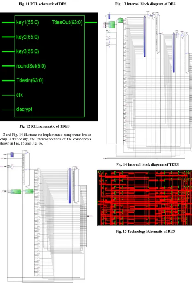This screenshot has width=192, height=285.
Task: Click the clk port label
Action: (19, 95)
